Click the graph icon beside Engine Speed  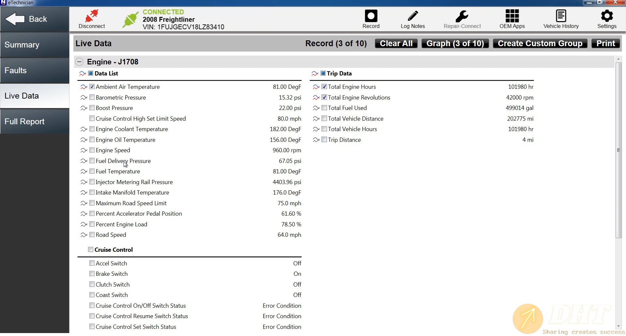[x=84, y=150]
